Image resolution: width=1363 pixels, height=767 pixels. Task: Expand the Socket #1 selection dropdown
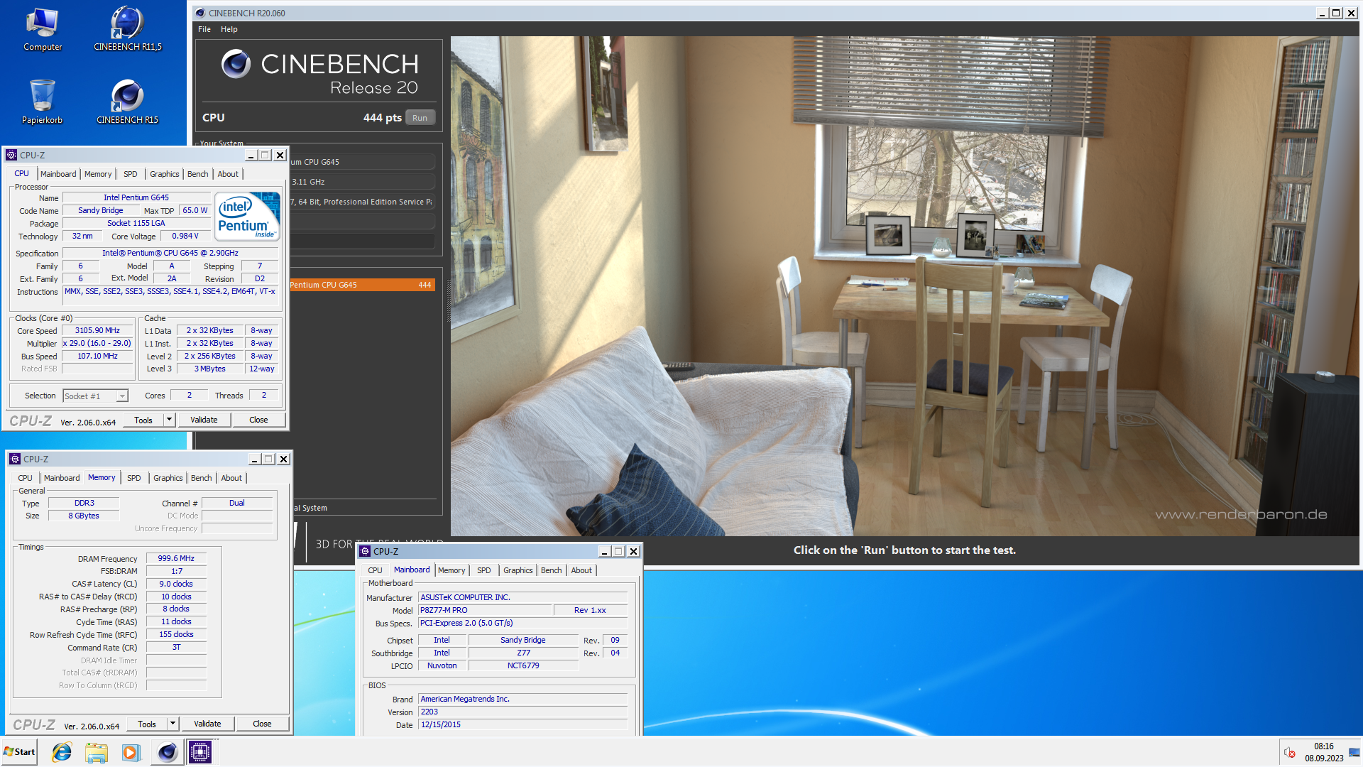tap(122, 396)
